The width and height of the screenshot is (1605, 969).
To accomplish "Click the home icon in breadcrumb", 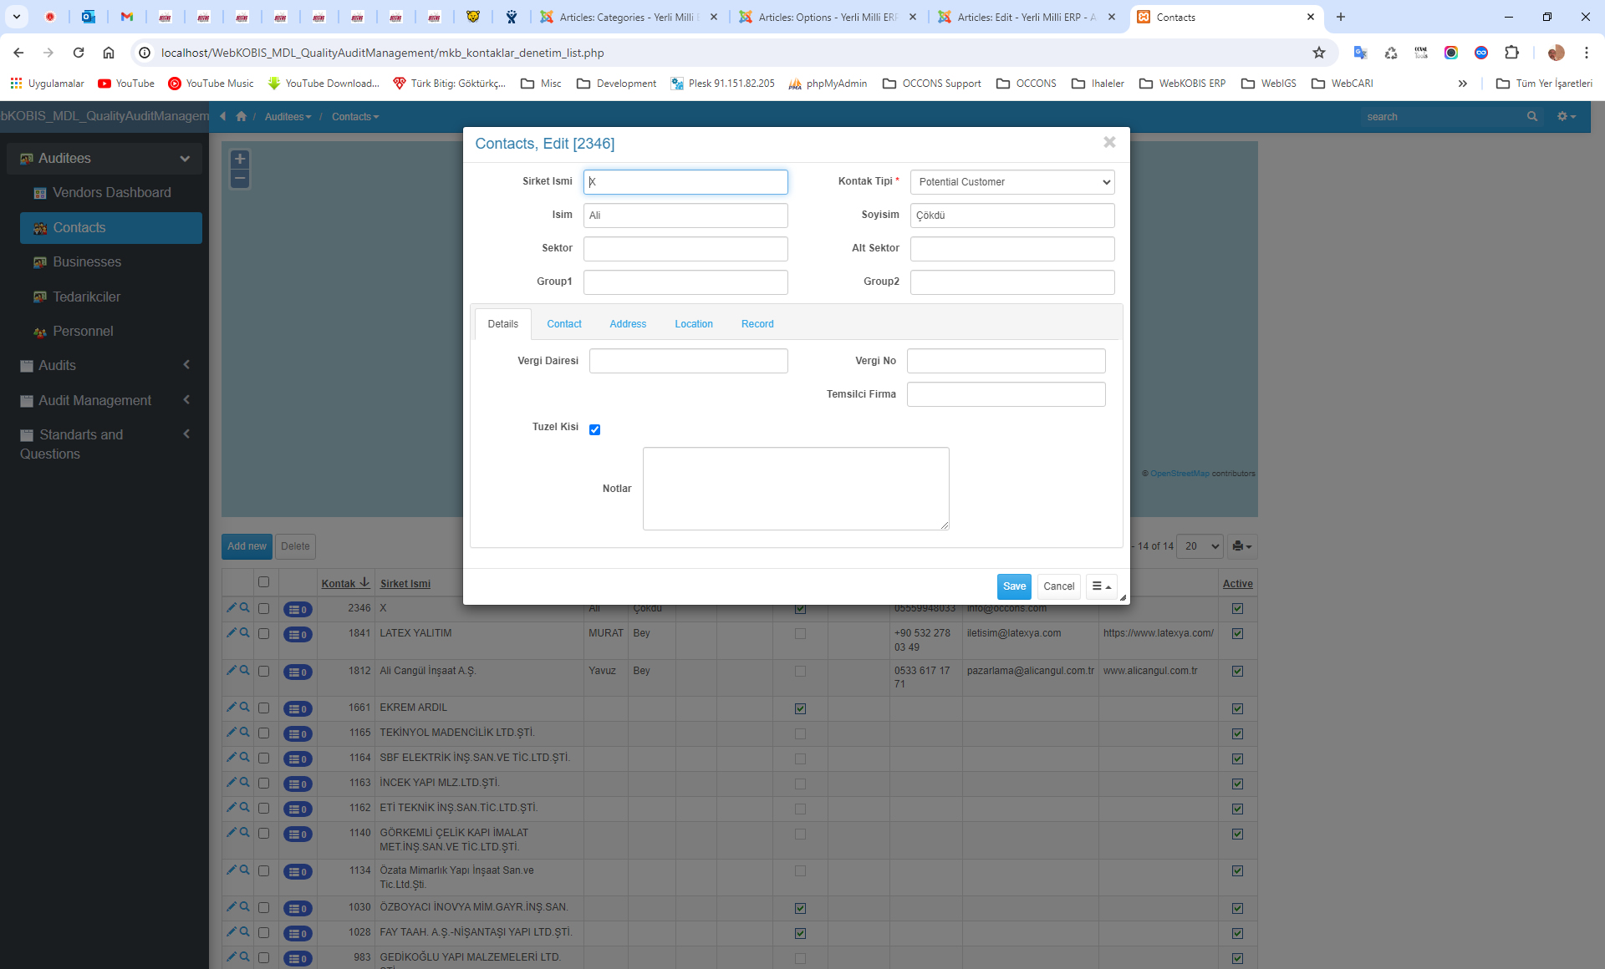I will [242, 117].
